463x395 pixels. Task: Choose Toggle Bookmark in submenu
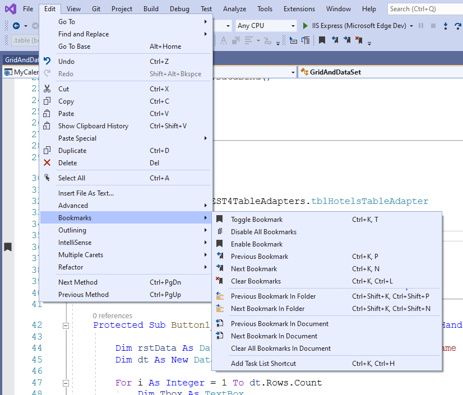pos(327,219)
